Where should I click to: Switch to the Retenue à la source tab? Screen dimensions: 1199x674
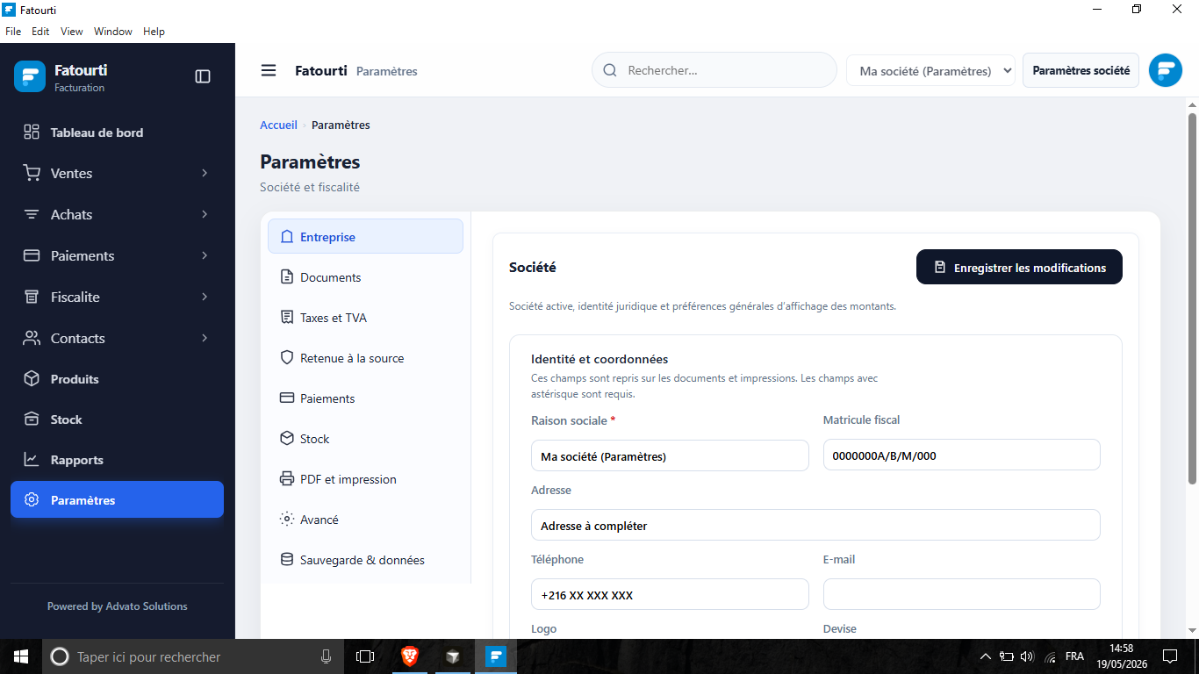(x=365, y=358)
